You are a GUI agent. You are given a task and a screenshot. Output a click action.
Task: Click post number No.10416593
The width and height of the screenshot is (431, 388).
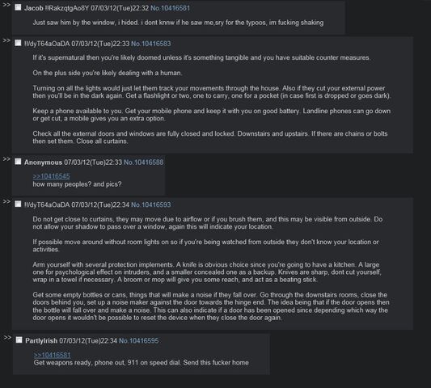pyautogui.click(x=151, y=205)
